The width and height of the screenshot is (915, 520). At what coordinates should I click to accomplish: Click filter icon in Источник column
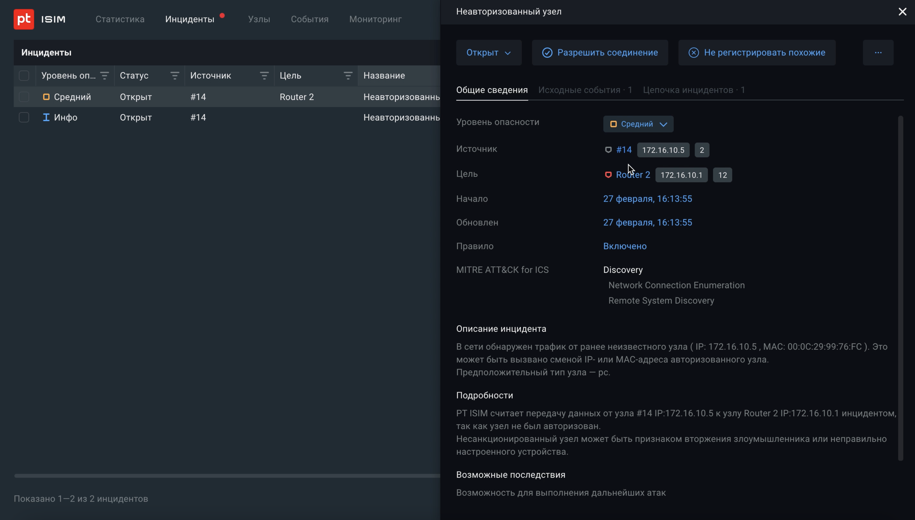click(264, 75)
